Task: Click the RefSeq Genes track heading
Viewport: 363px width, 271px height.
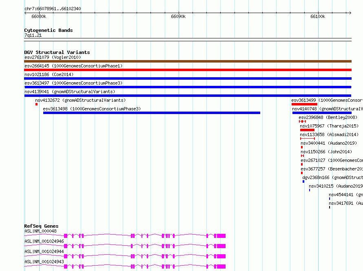Action: 41,226
